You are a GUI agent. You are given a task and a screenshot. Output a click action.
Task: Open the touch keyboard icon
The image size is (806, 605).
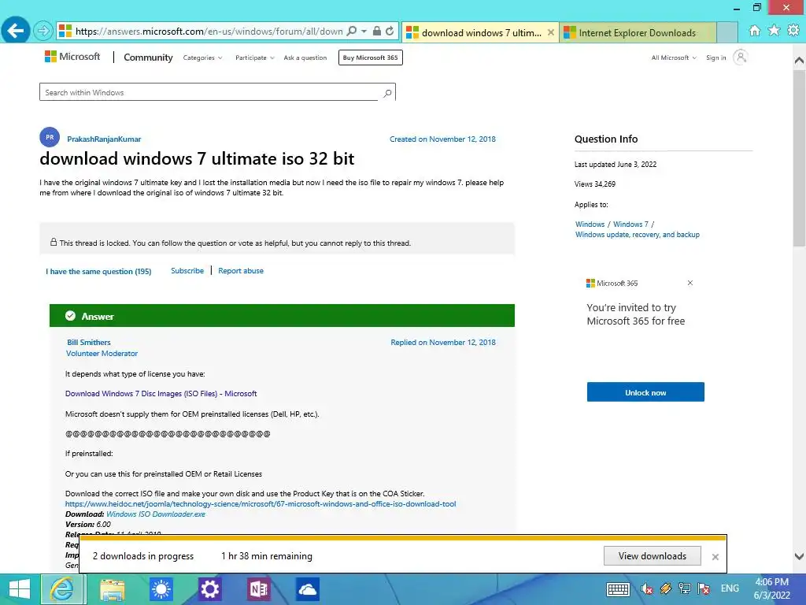coord(618,589)
